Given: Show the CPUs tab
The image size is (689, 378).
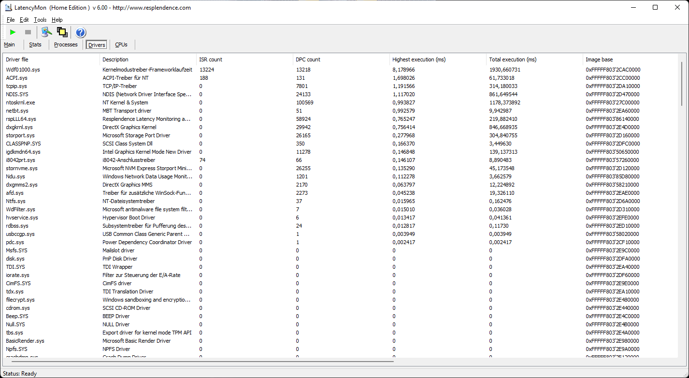Looking at the screenshot, I should coord(121,44).
